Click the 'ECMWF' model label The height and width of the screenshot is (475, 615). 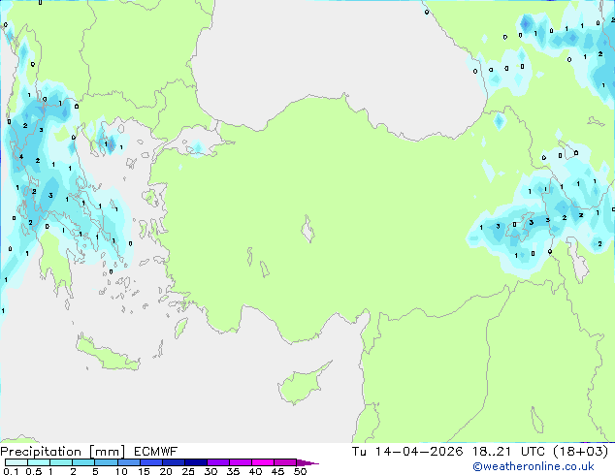(156, 452)
